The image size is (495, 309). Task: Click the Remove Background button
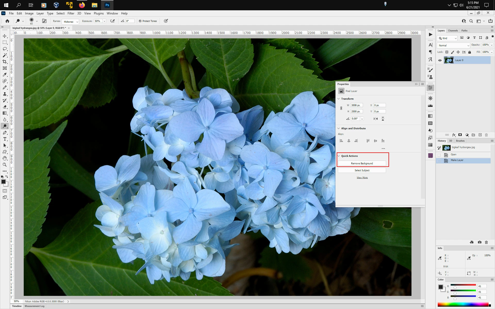tap(362, 164)
